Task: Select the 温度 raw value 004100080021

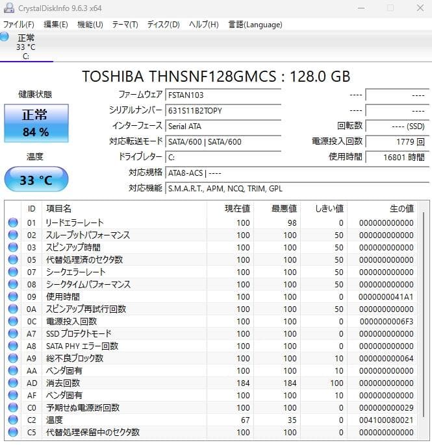Action: [387, 420]
